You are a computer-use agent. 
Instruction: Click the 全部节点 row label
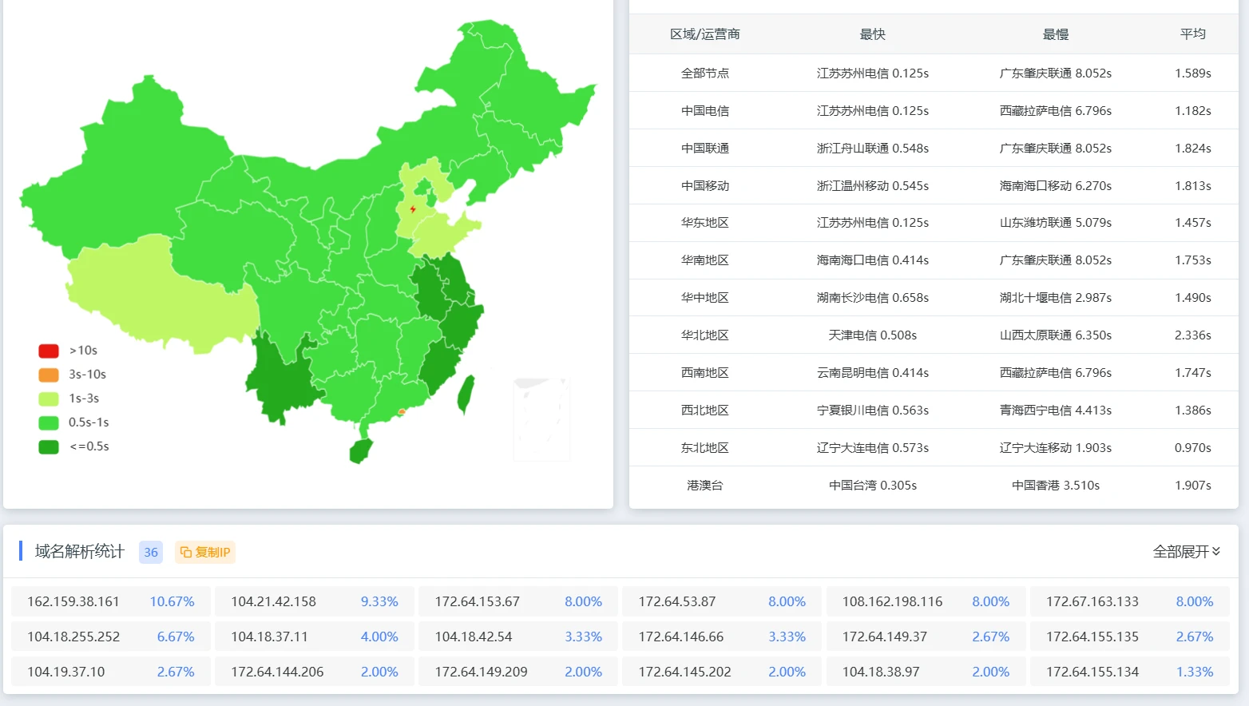tap(705, 73)
